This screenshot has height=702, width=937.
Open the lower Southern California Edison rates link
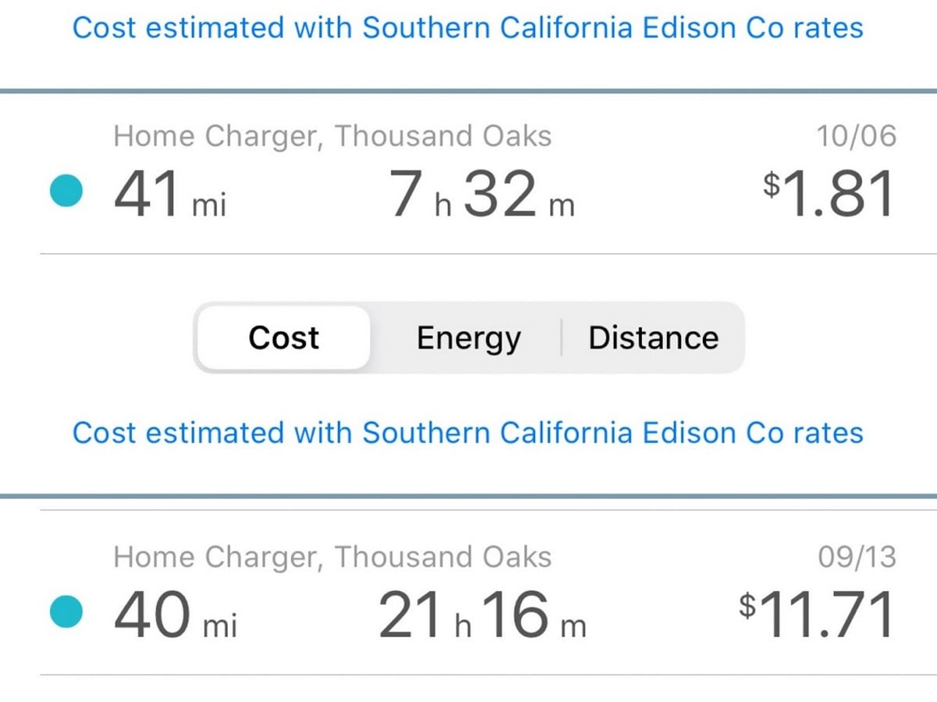[468, 432]
